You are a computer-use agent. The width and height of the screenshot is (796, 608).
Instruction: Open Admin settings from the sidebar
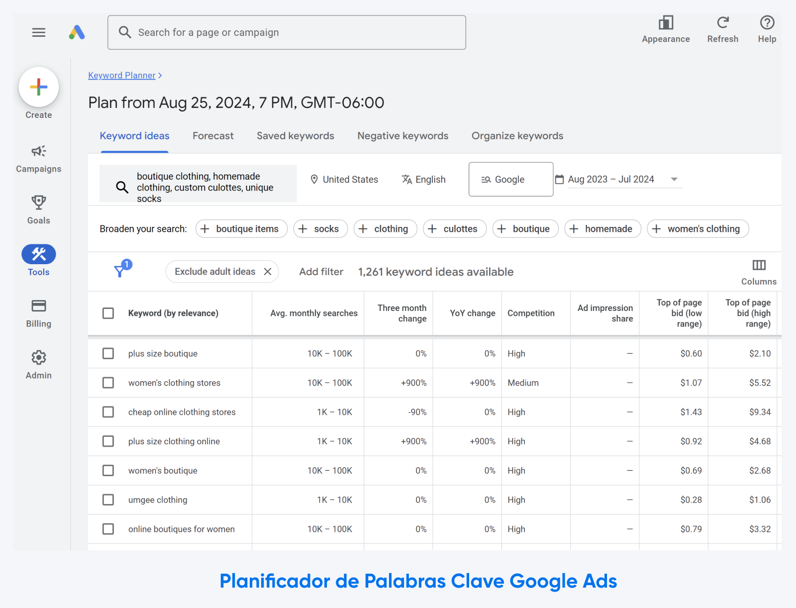[x=38, y=357]
